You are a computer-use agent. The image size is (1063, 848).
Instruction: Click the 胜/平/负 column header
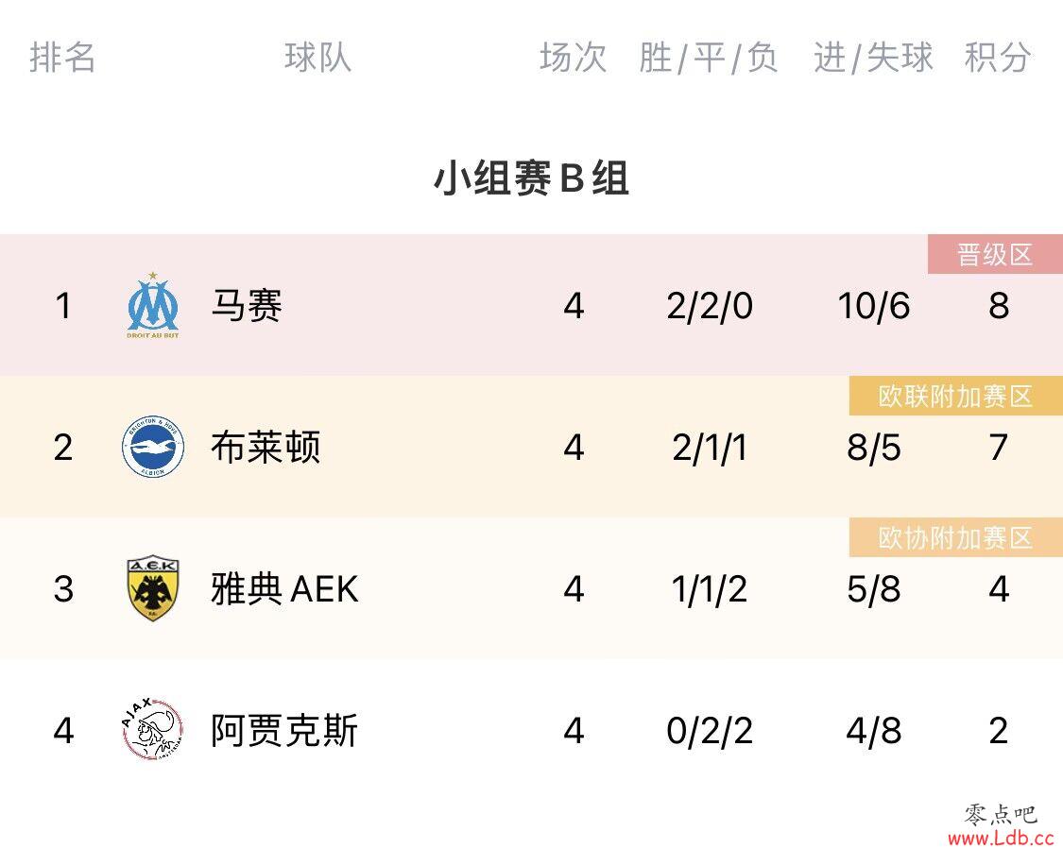click(709, 57)
